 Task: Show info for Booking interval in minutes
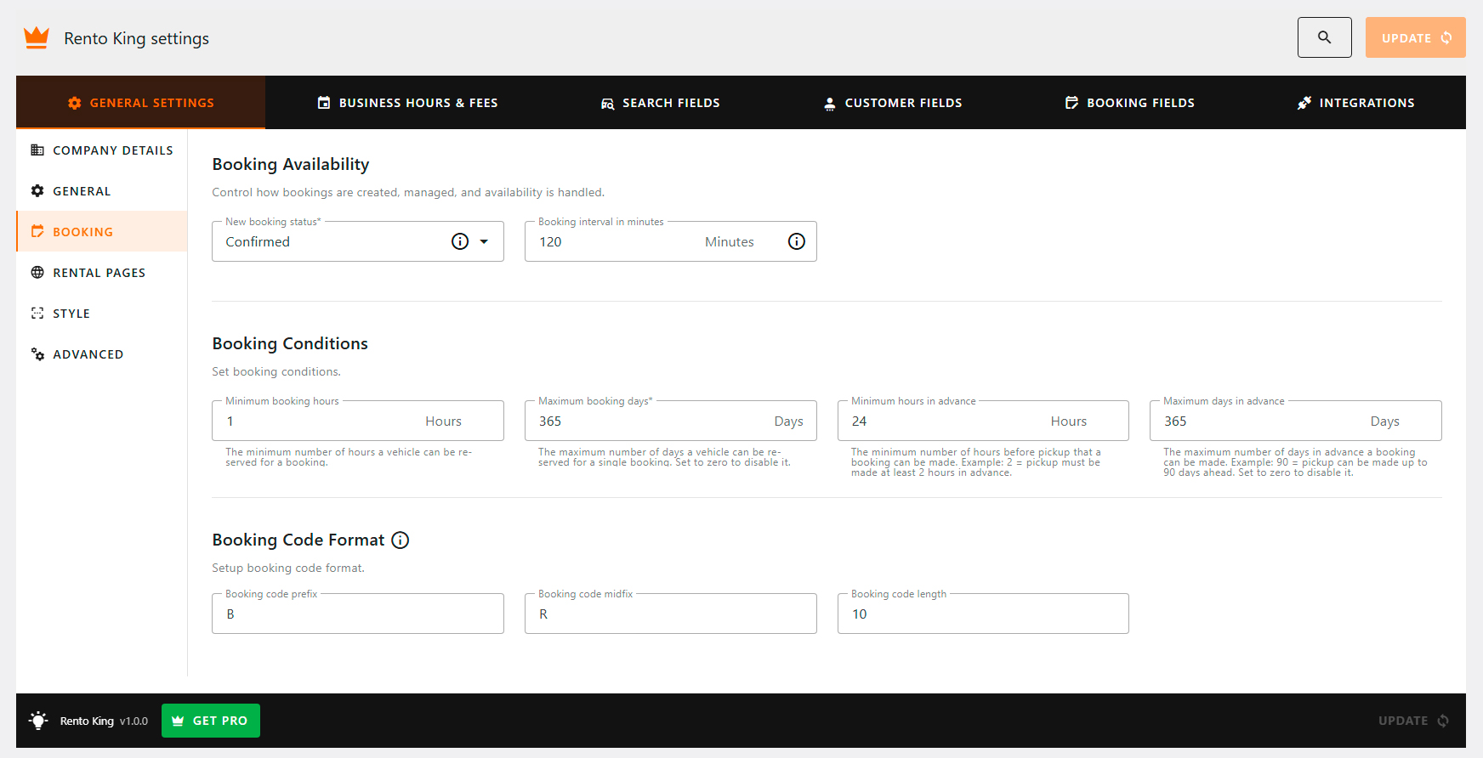click(x=797, y=241)
